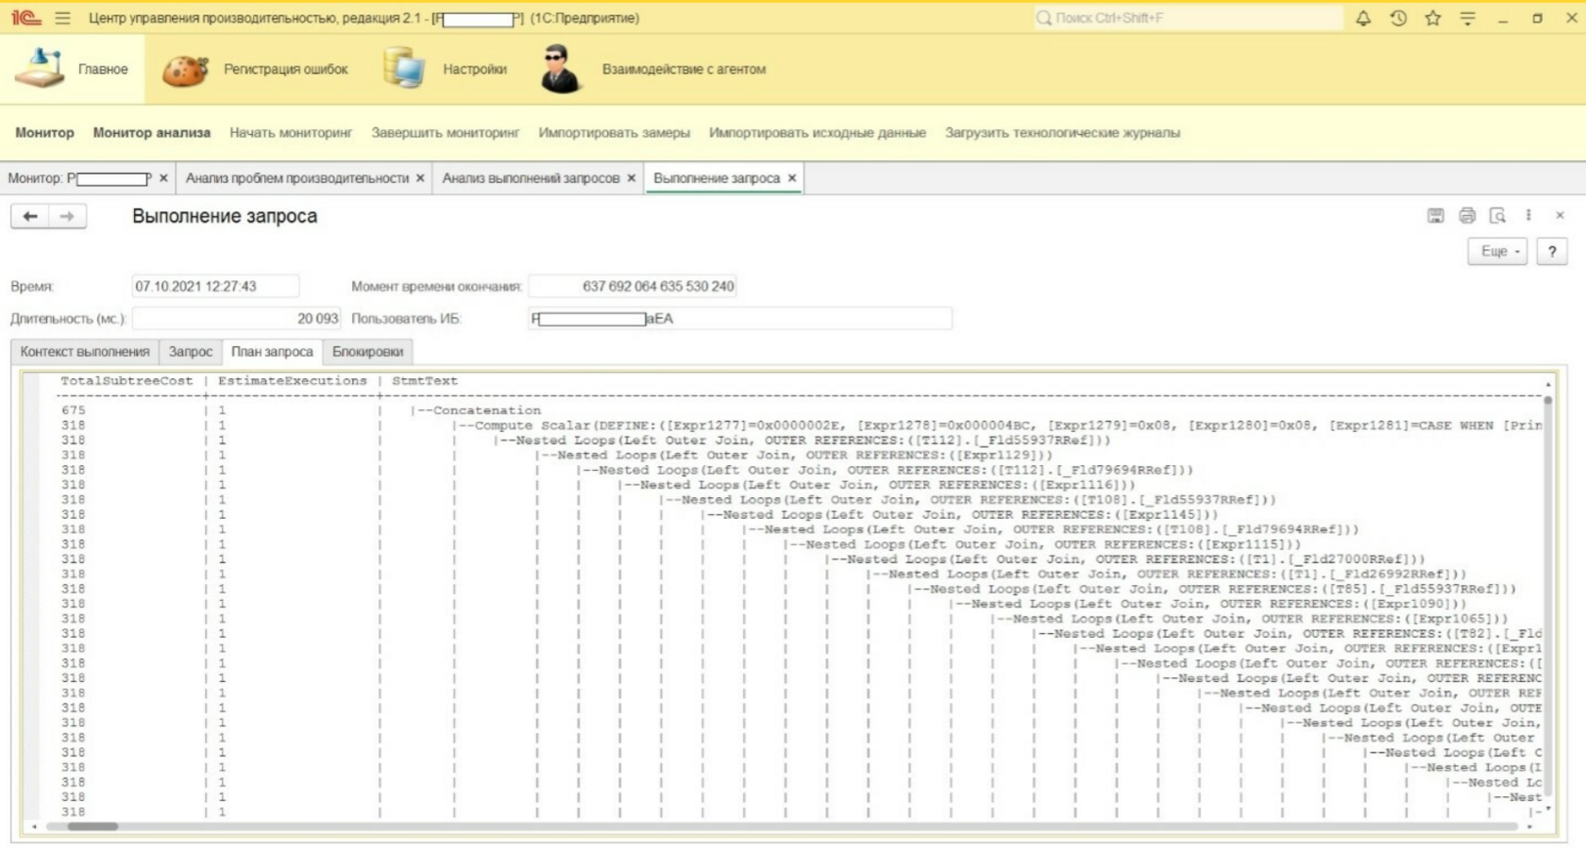Click the vertical scrollbar thumb of the plan
Screen dimensions: 1586x849
pyautogui.click(x=1548, y=400)
